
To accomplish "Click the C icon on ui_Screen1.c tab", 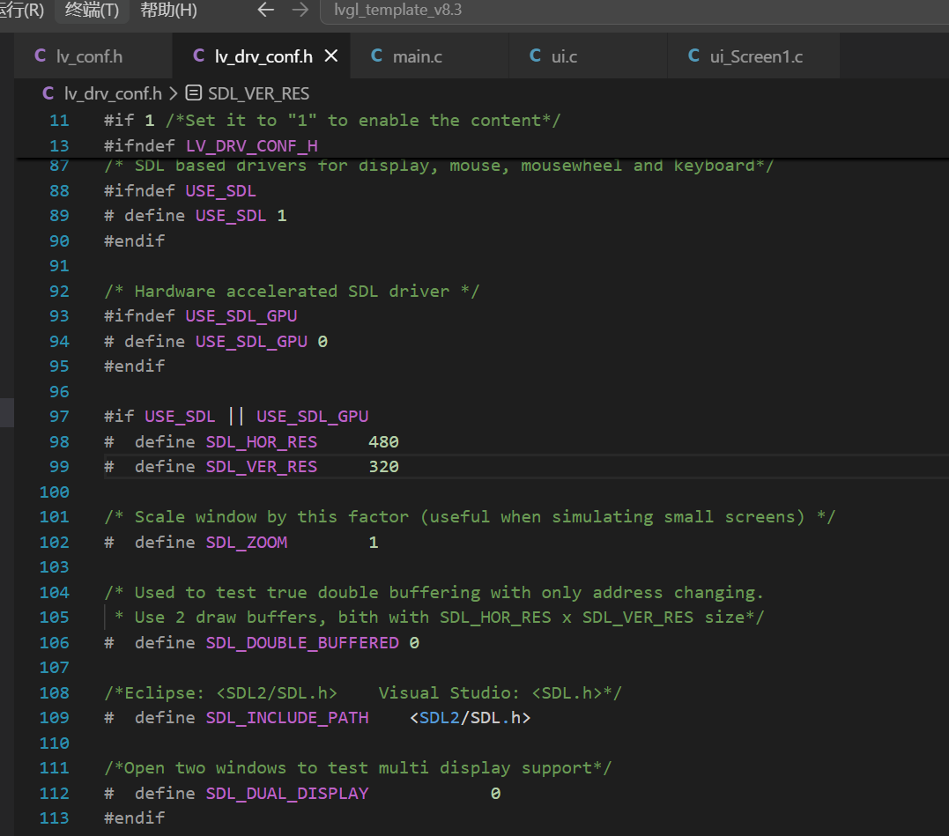I will pos(693,56).
